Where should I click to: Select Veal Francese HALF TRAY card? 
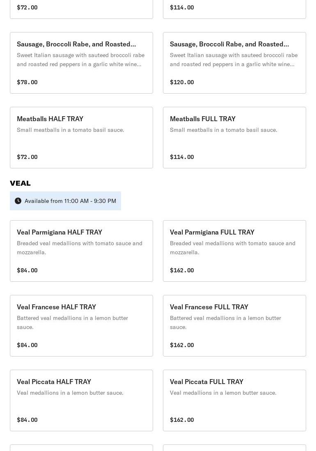point(81,325)
